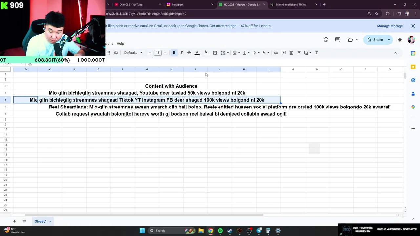The image size is (420, 236).
Task: Open Steam from the taskbar
Action: [x=230, y=231]
